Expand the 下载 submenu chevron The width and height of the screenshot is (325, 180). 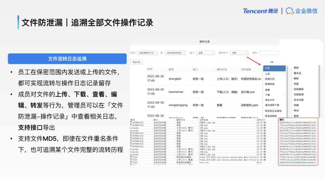click(283, 95)
